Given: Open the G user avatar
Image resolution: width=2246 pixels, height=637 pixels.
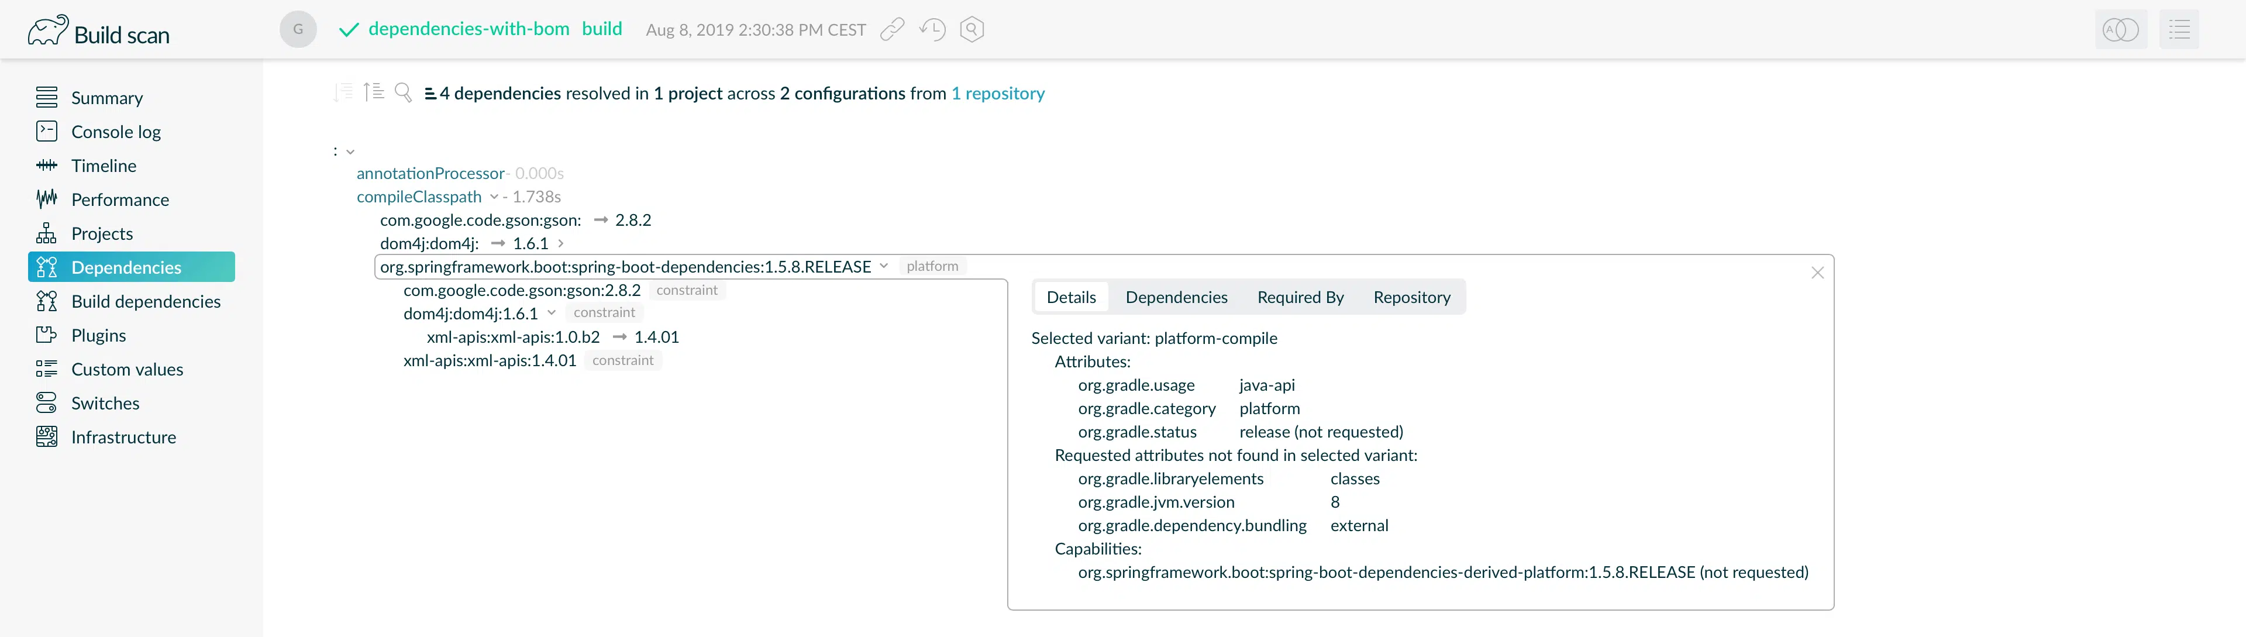Looking at the screenshot, I should [298, 30].
